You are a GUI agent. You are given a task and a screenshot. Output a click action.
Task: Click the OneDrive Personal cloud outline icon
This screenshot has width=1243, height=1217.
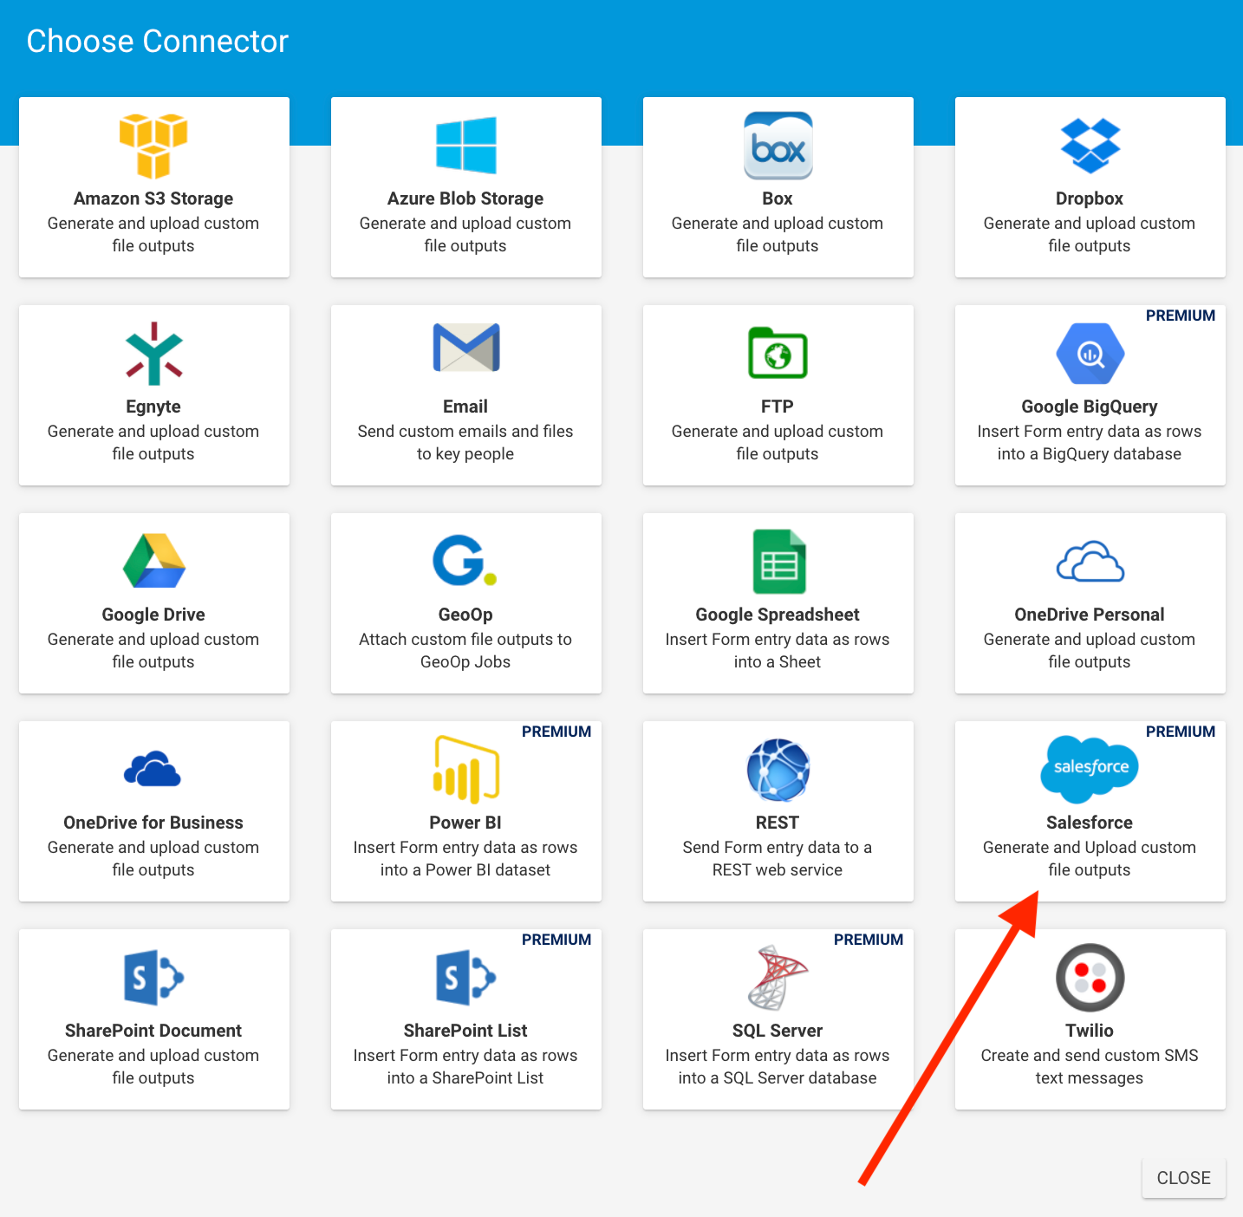point(1090,562)
